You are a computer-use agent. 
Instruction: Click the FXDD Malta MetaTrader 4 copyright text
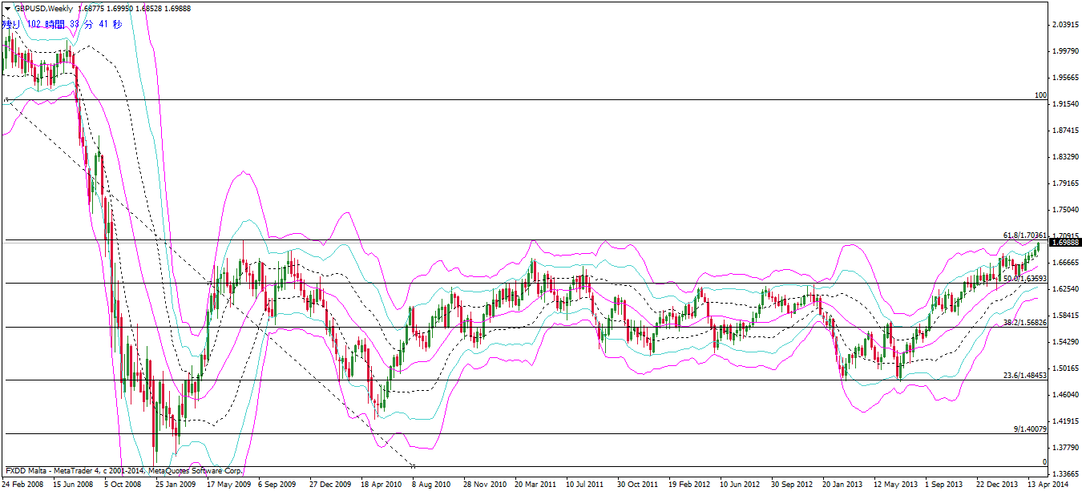(123, 471)
